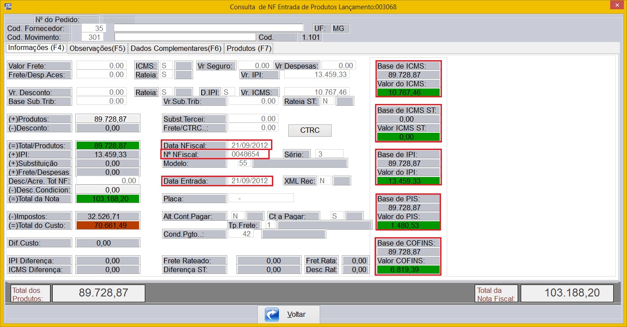Click the XML Rec N field
This screenshot has width=627, height=327.
point(325,181)
